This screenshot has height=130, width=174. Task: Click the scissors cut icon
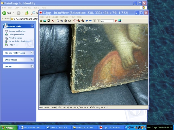point(58,21)
